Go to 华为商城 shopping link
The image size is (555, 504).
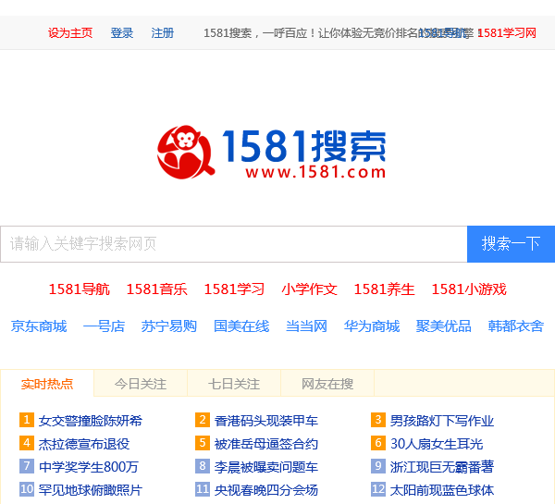pyautogui.click(x=372, y=326)
